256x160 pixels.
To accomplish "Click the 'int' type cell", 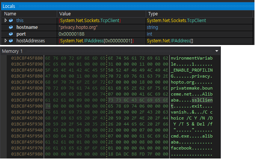I will pos(149,34).
